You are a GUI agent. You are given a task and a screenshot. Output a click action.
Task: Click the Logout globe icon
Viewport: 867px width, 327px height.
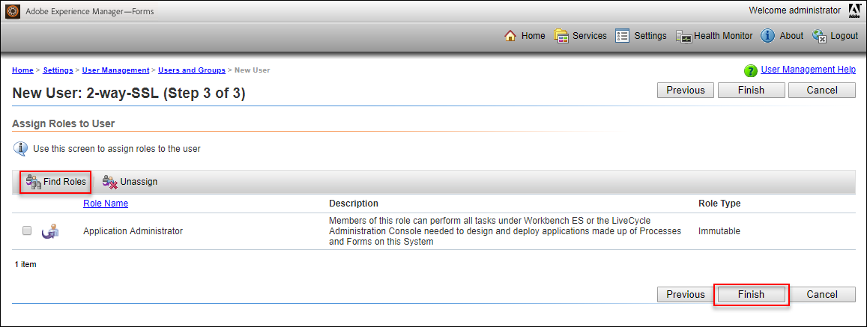pos(820,37)
